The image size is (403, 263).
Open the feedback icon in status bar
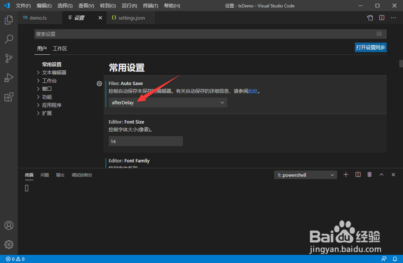pyautogui.click(x=384, y=259)
